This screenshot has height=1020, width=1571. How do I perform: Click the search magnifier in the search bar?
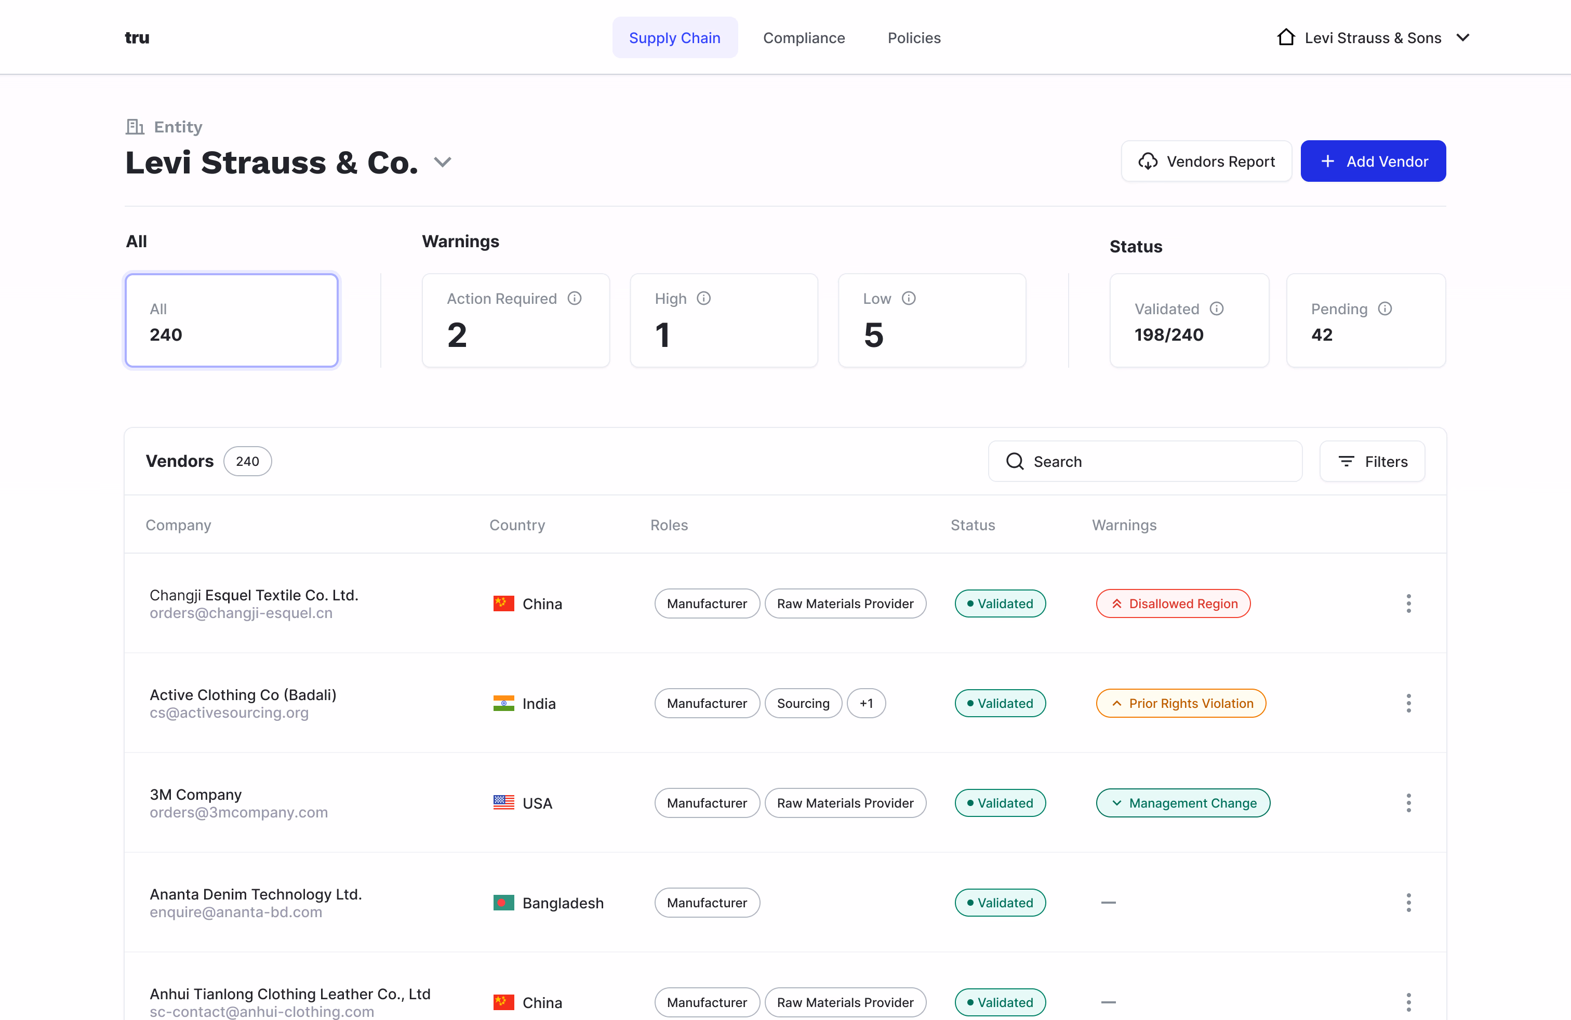[1015, 461]
